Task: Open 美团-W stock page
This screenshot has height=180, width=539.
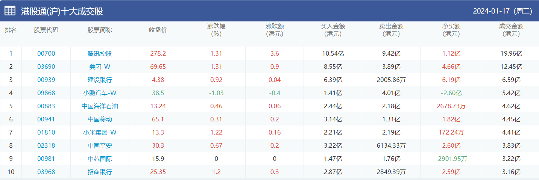Action: (x=100, y=67)
